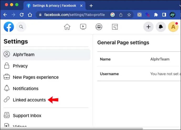
Task: Select AlphrTeam in settings sidebar
Action: [46, 55]
